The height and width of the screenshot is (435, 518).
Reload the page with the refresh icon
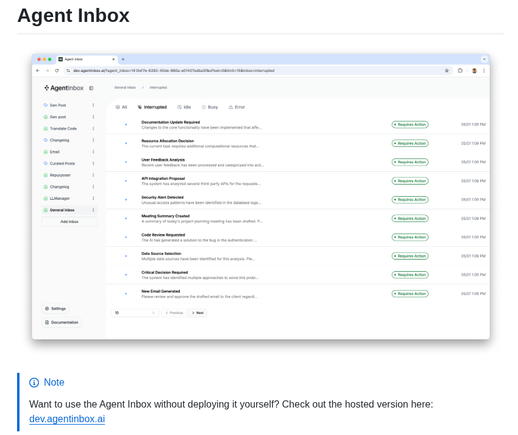tap(57, 71)
